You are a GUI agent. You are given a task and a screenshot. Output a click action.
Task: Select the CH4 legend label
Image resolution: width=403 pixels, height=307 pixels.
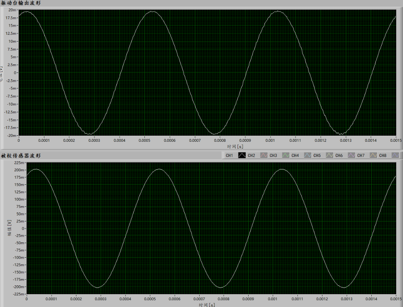[295, 156]
